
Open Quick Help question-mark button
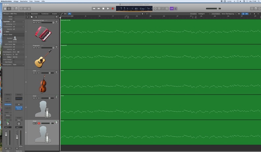click(13, 9)
